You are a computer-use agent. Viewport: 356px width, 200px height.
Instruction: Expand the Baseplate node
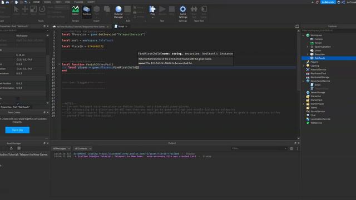point(308,54)
